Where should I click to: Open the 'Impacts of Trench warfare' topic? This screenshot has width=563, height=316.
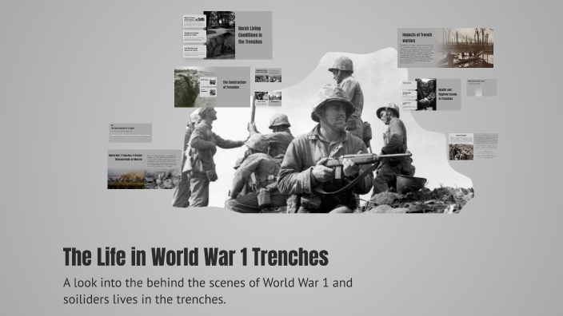pyautogui.click(x=445, y=48)
